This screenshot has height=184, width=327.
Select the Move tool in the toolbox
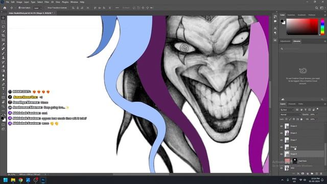click(3, 18)
